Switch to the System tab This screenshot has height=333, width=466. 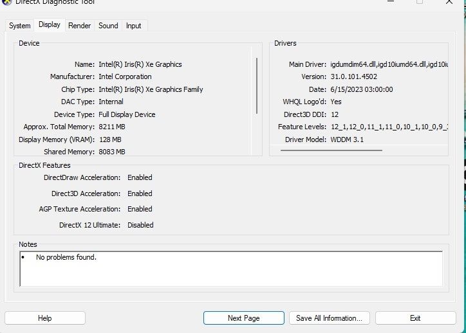pos(19,26)
